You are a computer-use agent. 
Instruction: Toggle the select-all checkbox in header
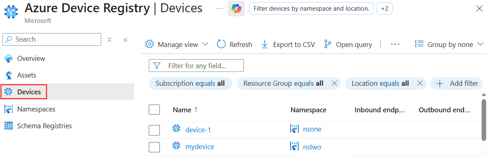pyautogui.click(x=155, y=110)
